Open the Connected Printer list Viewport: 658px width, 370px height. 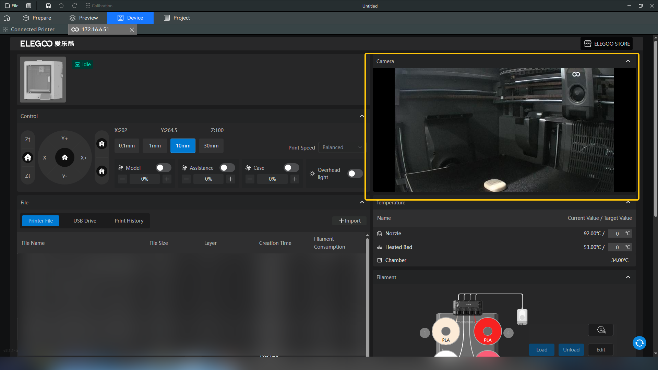pos(29,29)
